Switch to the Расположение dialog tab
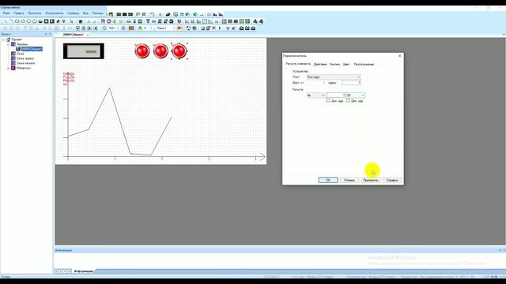The image size is (506, 284). pyautogui.click(x=364, y=65)
